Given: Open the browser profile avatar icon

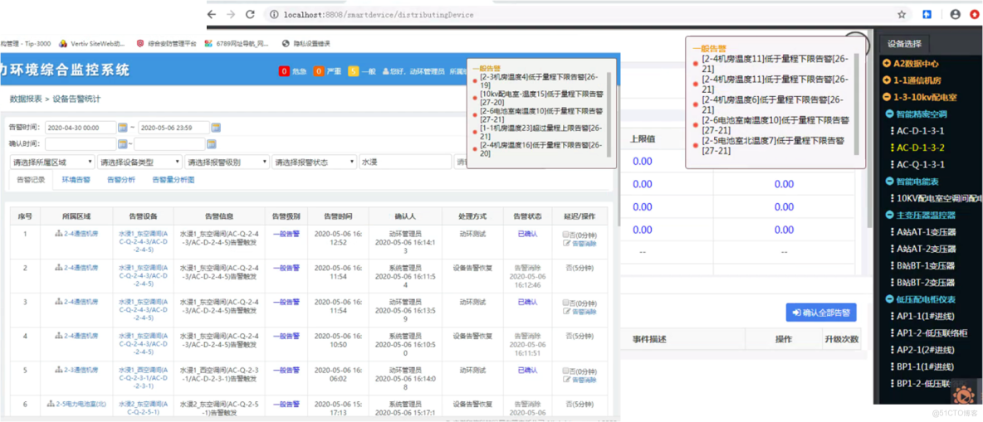Looking at the screenshot, I should pos(955,14).
